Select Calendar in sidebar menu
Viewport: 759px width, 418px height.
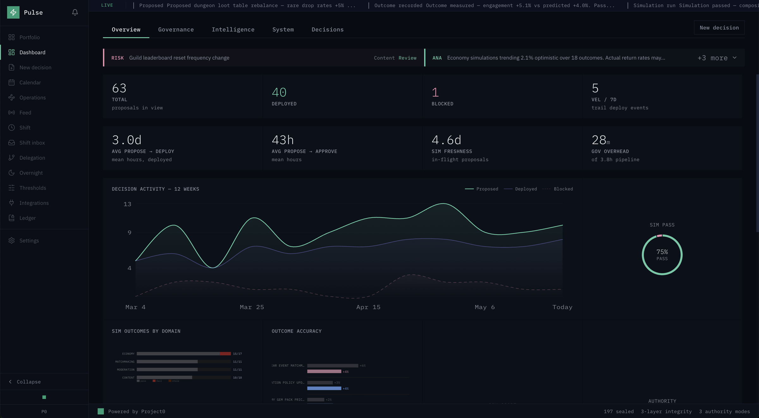(44, 82)
